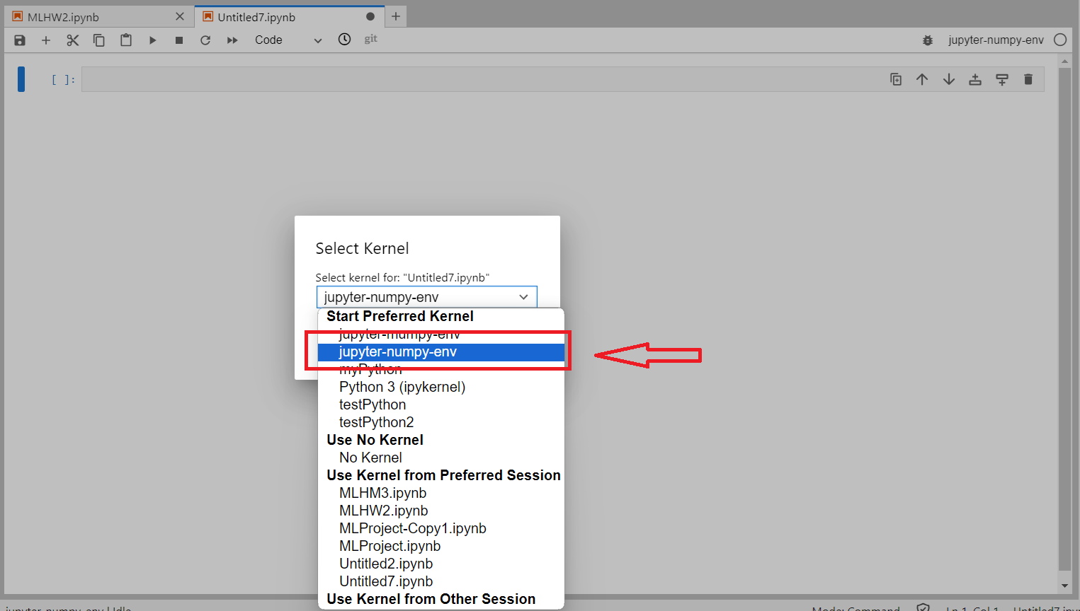Restart the kernel with the circular arrow icon
1080x611 pixels.
pos(205,40)
